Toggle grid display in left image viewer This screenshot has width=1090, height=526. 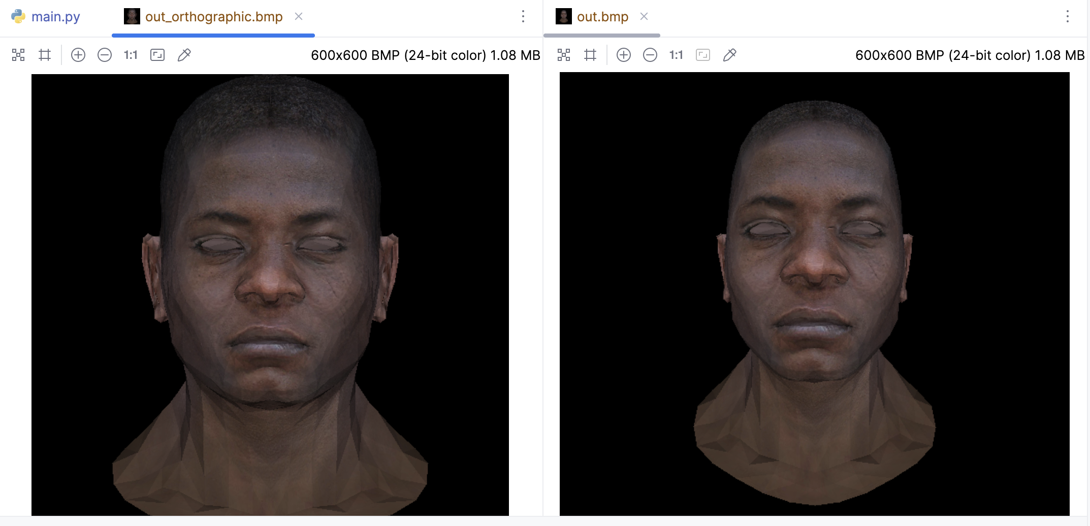click(45, 55)
